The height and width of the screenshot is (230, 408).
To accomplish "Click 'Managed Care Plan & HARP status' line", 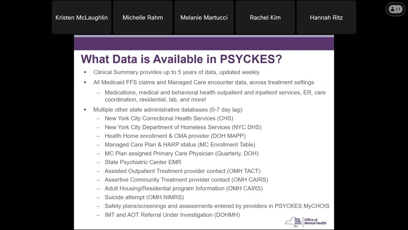I will coord(180,145).
